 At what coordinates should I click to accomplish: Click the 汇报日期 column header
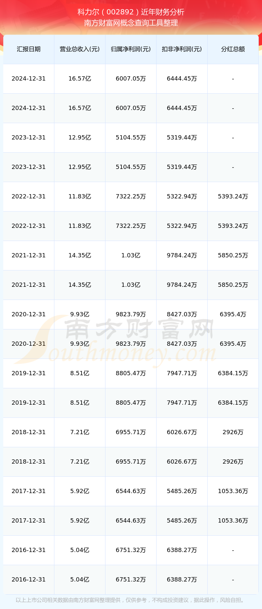tap(28, 49)
